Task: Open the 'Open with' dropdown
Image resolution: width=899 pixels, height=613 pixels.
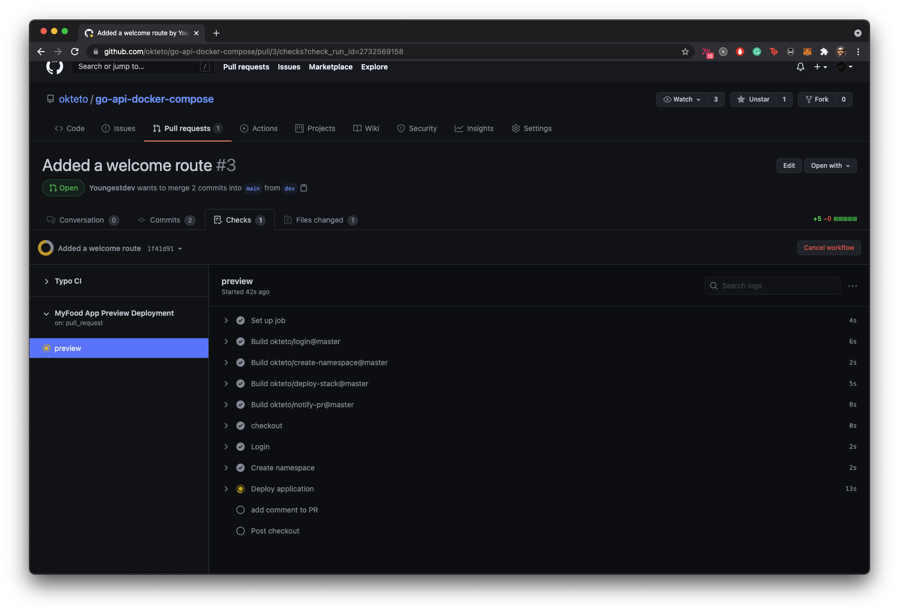Action: coord(830,166)
